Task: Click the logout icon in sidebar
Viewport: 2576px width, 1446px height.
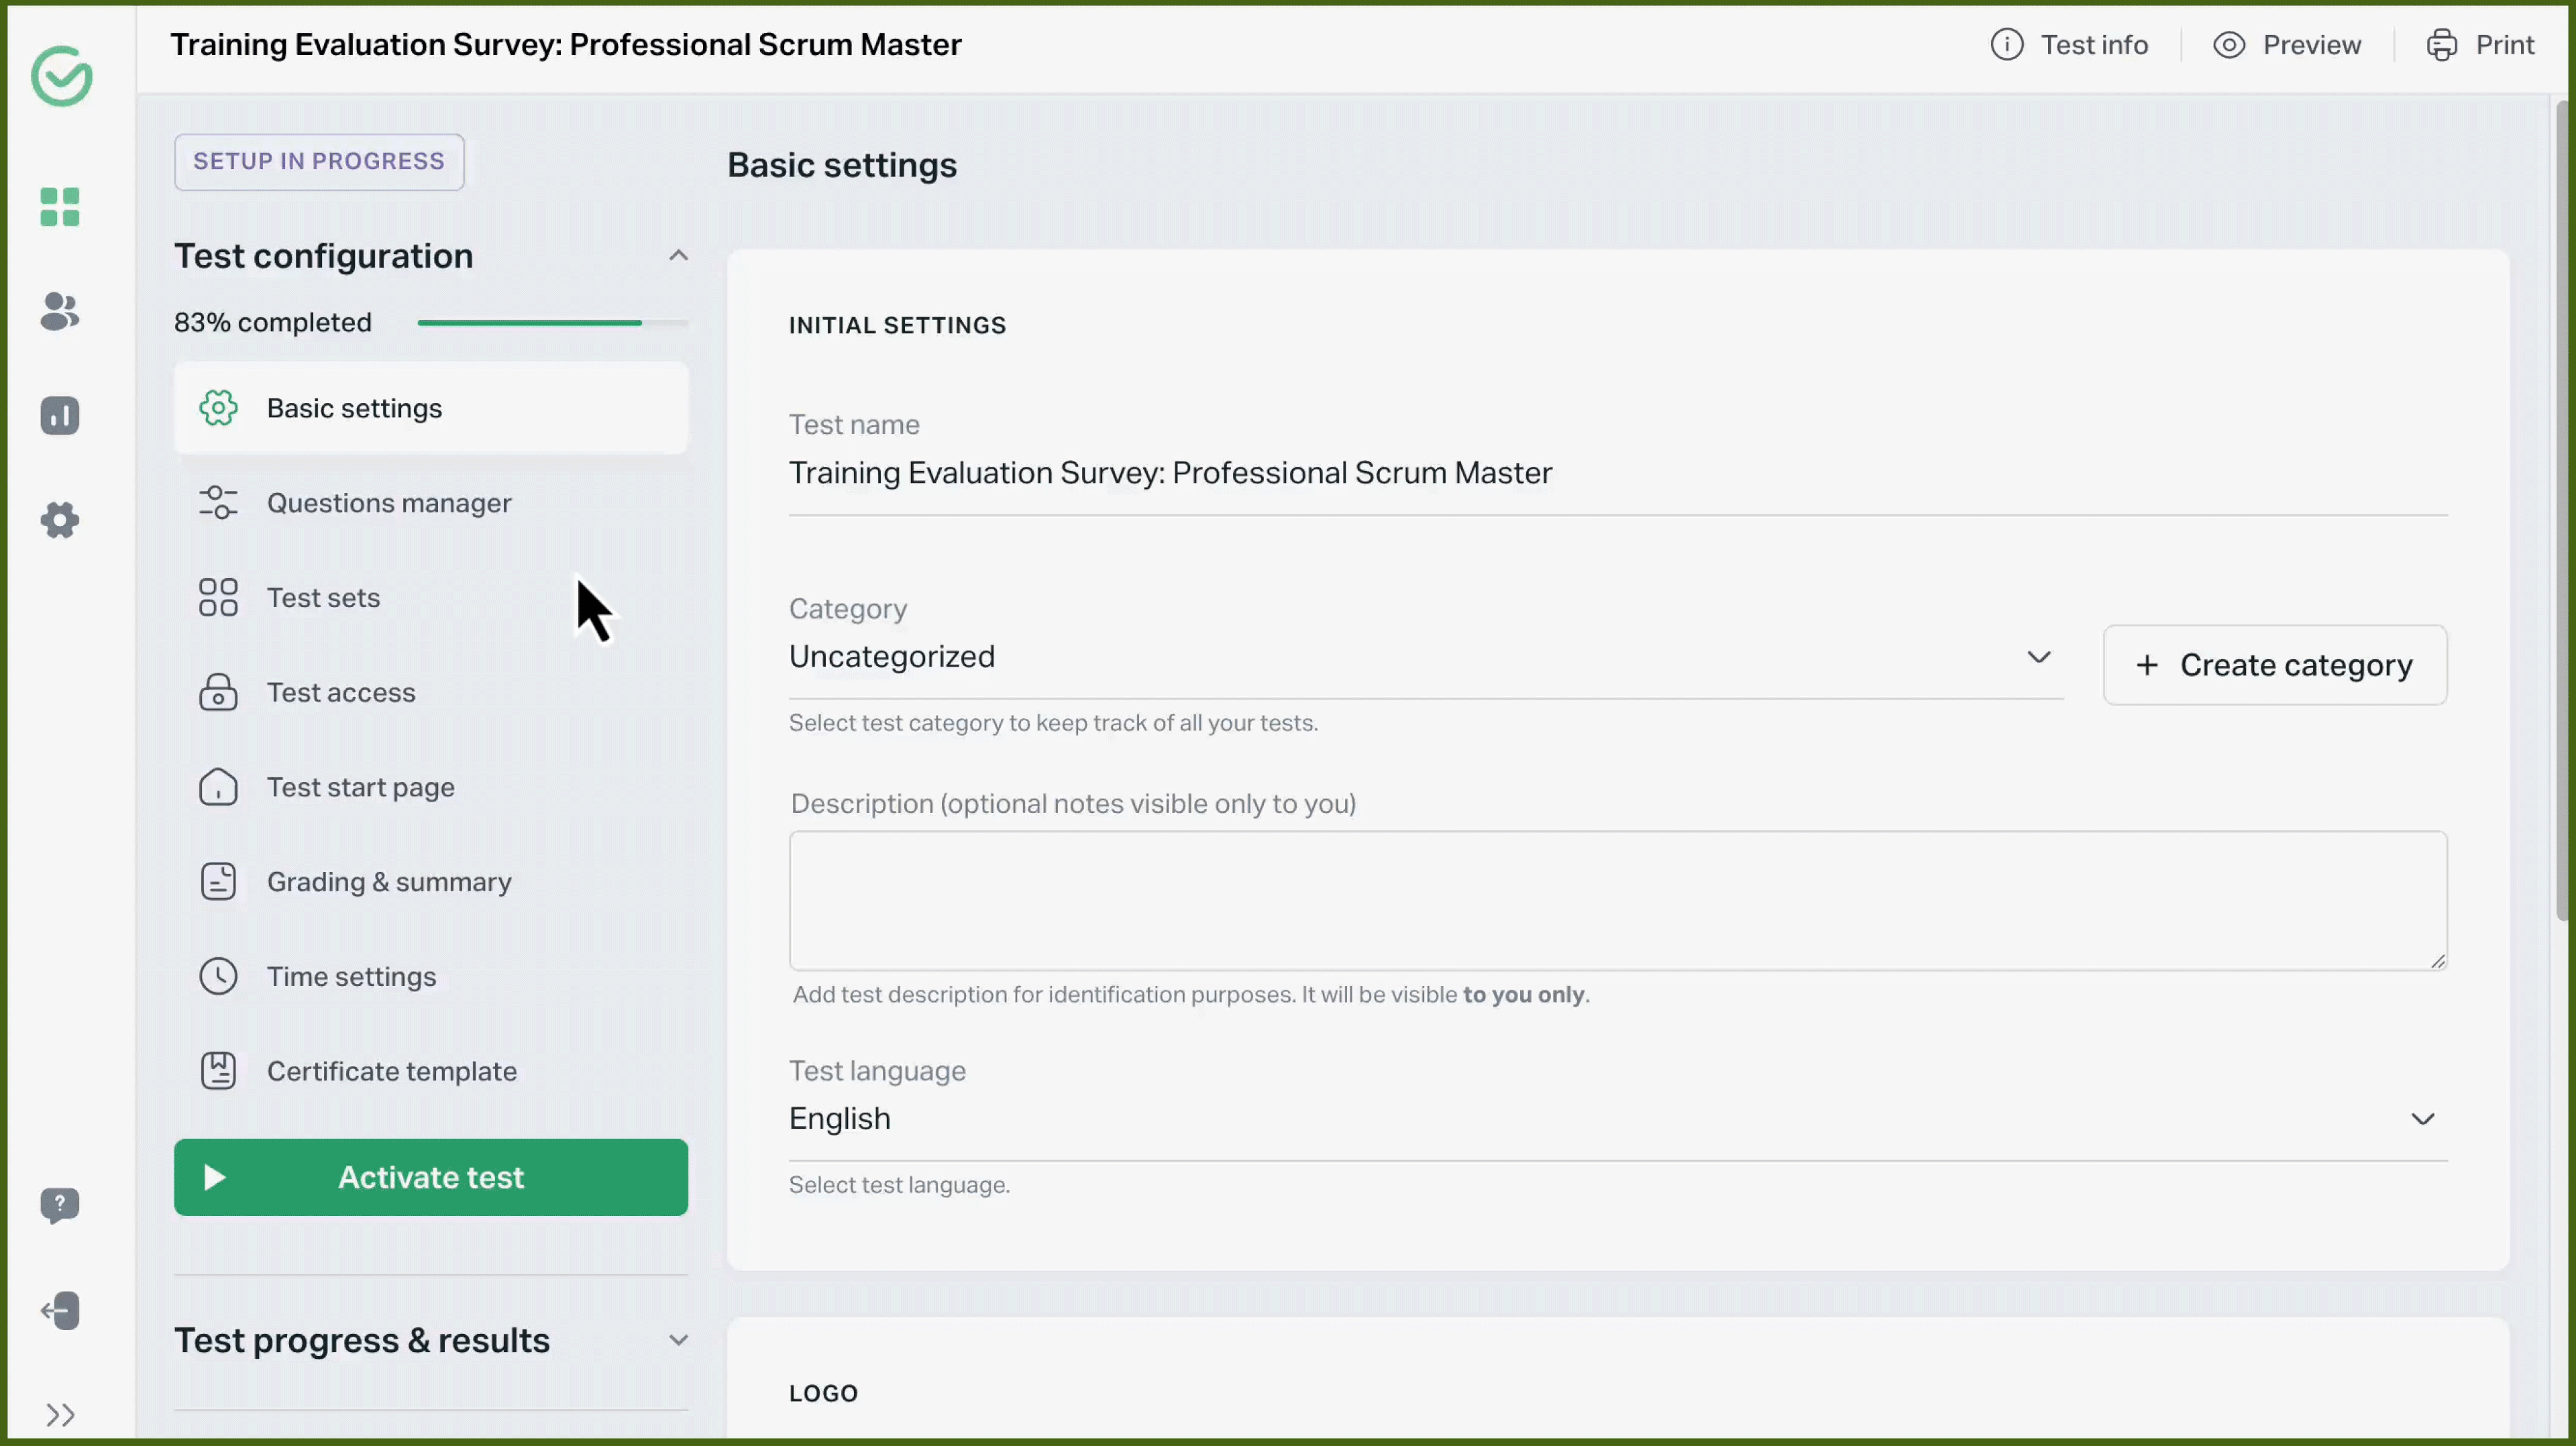Action: point(60,1310)
